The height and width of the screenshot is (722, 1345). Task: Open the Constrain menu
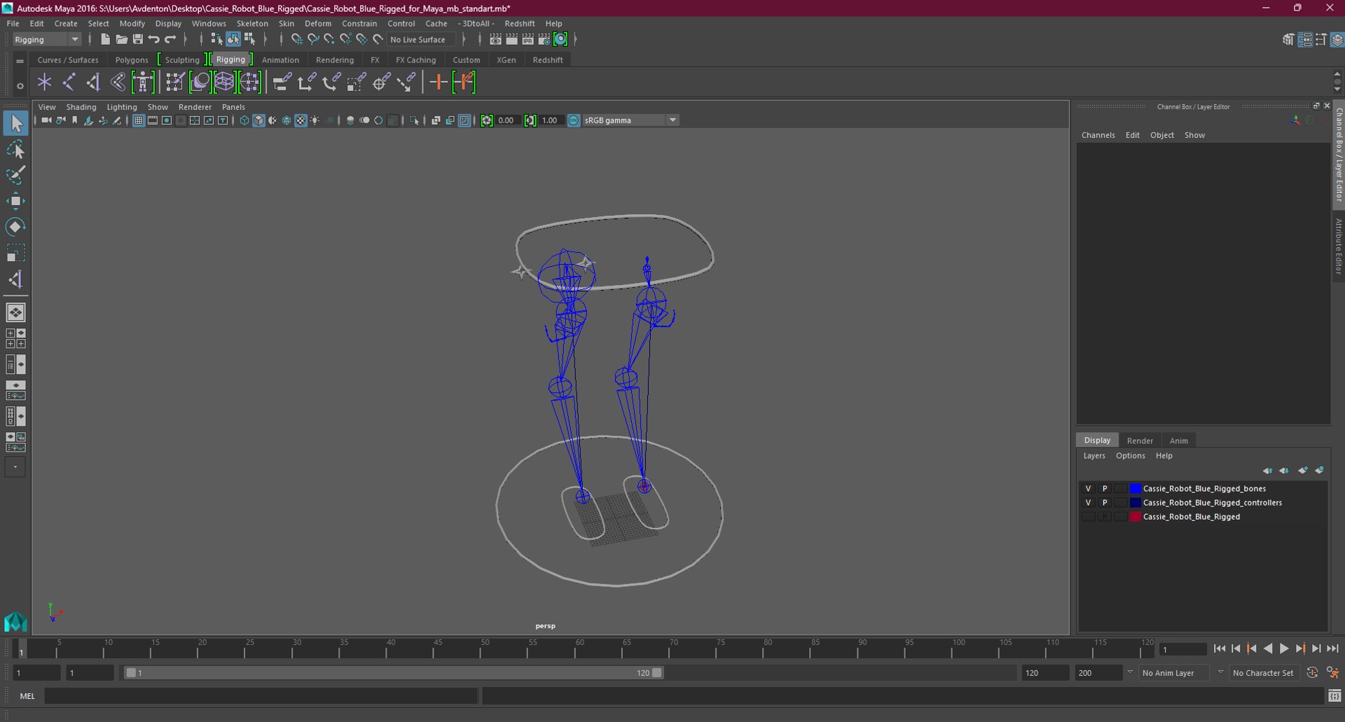click(359, 23)
